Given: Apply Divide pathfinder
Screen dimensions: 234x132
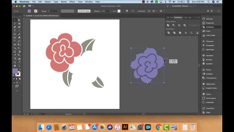Looking at the screenshot, I should click(169, 33).
